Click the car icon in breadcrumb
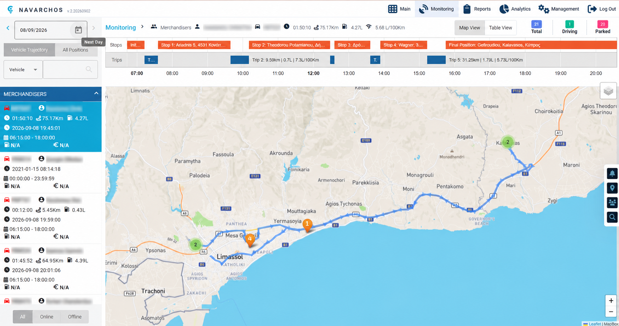The height and width of the screenshot is (326, 619). (x=257, y=27)
